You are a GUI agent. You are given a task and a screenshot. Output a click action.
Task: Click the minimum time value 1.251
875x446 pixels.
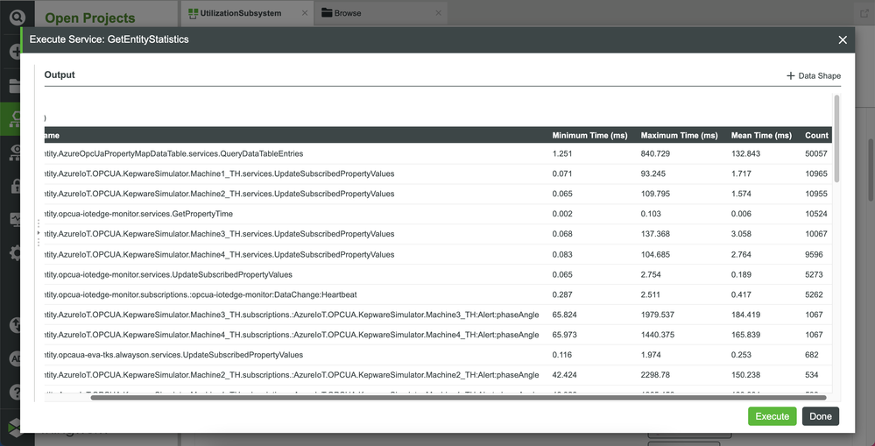point(562,153)
